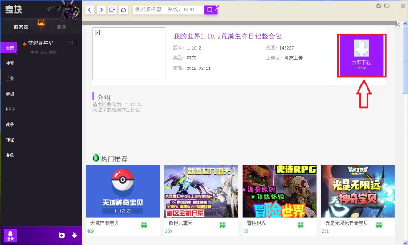This screenshot has width=408, height=245.
Task: Select the 群组 category
Action: click(x=10, y=94)
